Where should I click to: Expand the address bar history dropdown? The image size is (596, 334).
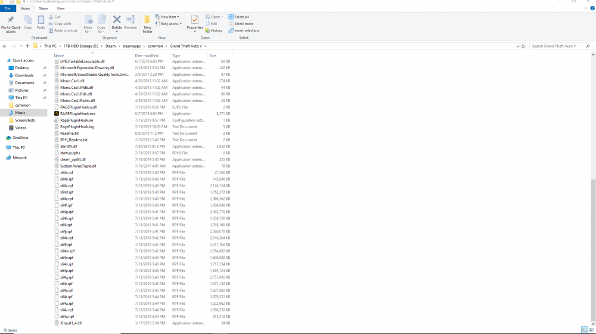tap(517, 46)
